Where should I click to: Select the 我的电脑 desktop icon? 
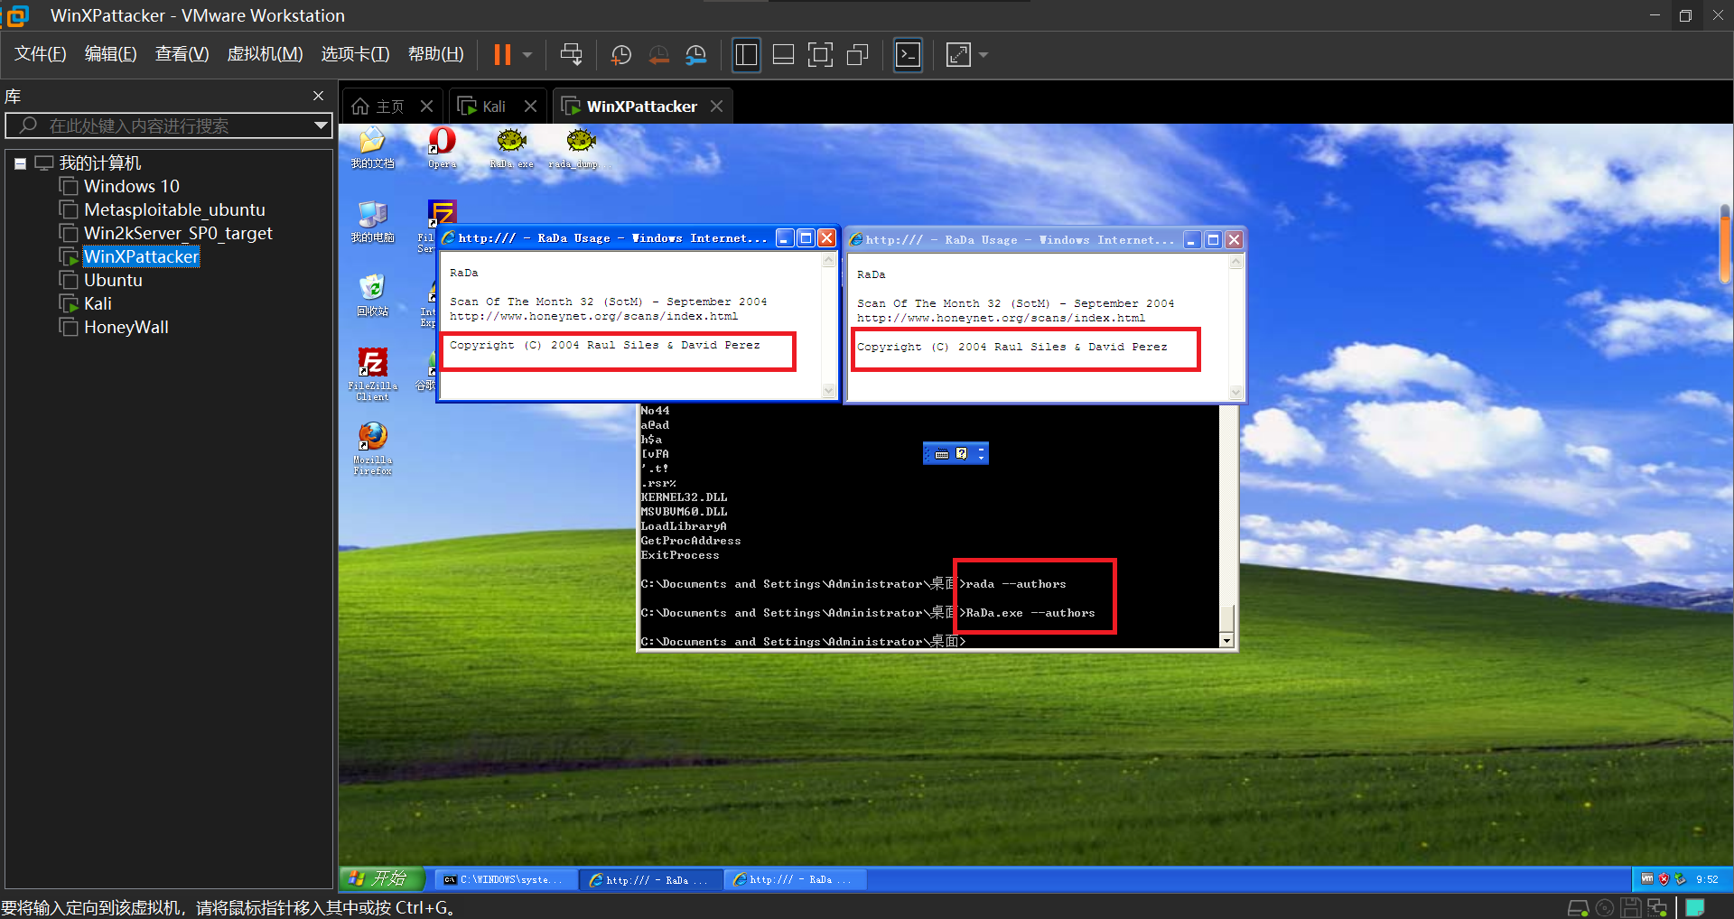coord(372,222)
